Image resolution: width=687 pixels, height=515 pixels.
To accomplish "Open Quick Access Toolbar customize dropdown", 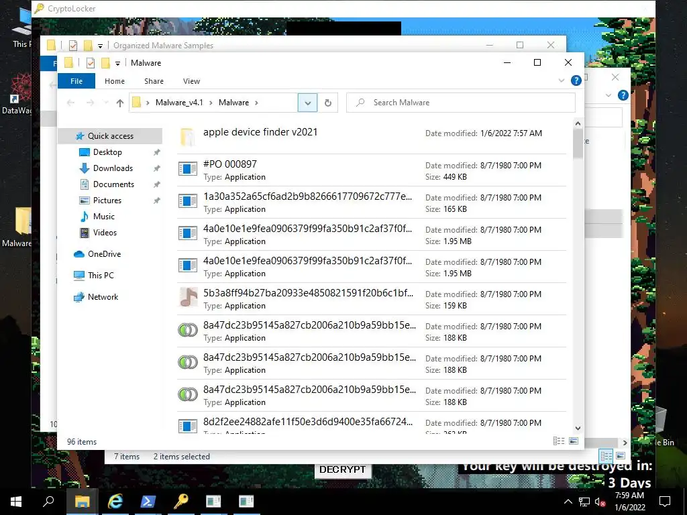I will [117, 63].
